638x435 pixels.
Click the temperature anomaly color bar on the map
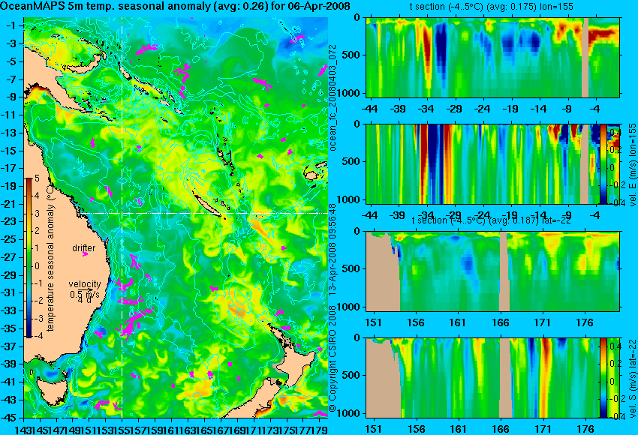29,258
